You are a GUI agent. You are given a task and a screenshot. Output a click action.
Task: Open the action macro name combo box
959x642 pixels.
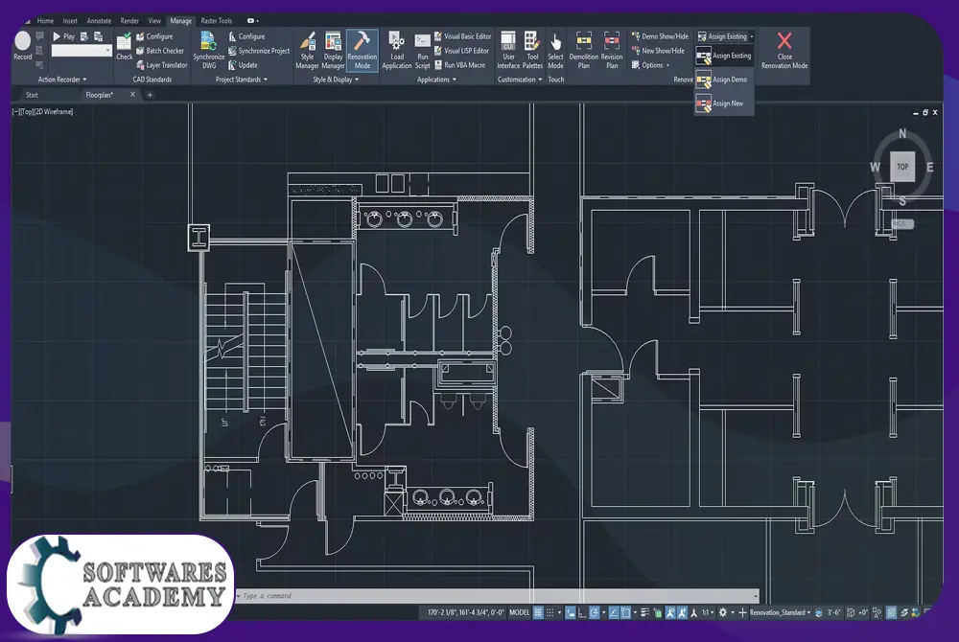click(82, 51)
